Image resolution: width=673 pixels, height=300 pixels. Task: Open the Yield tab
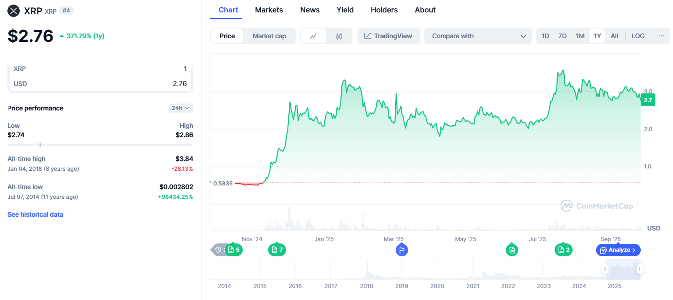[x=345, y=10]
